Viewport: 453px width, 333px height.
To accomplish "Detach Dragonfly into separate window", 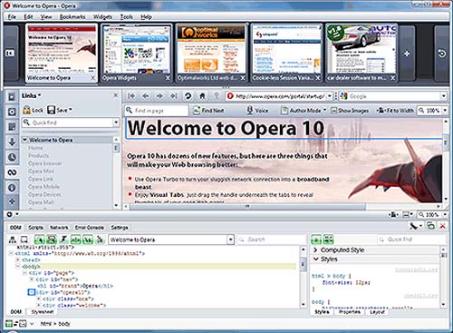I will [x=430, y=226].
